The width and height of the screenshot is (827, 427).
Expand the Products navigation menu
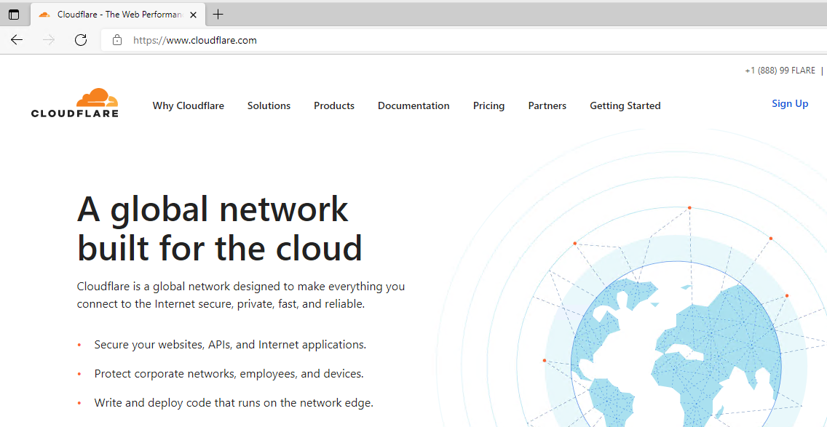(x=334, y=105)
